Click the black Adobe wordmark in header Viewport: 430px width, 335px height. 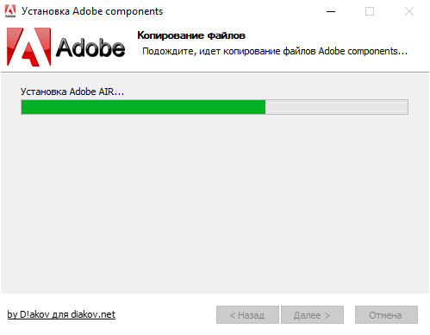coord(90,47)
